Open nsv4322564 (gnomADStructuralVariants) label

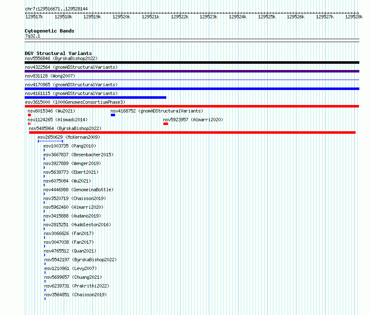(x=71, y=67)
